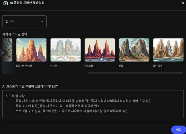Image resolution: width=186 pixels, height=134 pixels.
Task: Click the 수채화 label text
Action: click(x=53, y=66)
